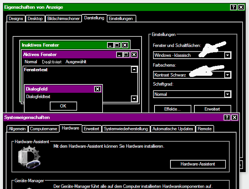The height and width of the screenshot is (189, 249).
Task: Click the Hardware-Assistent wizard icon
Action: point(29,157)
